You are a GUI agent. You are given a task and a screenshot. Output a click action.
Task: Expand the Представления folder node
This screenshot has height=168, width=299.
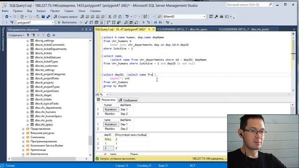(23, 129)
